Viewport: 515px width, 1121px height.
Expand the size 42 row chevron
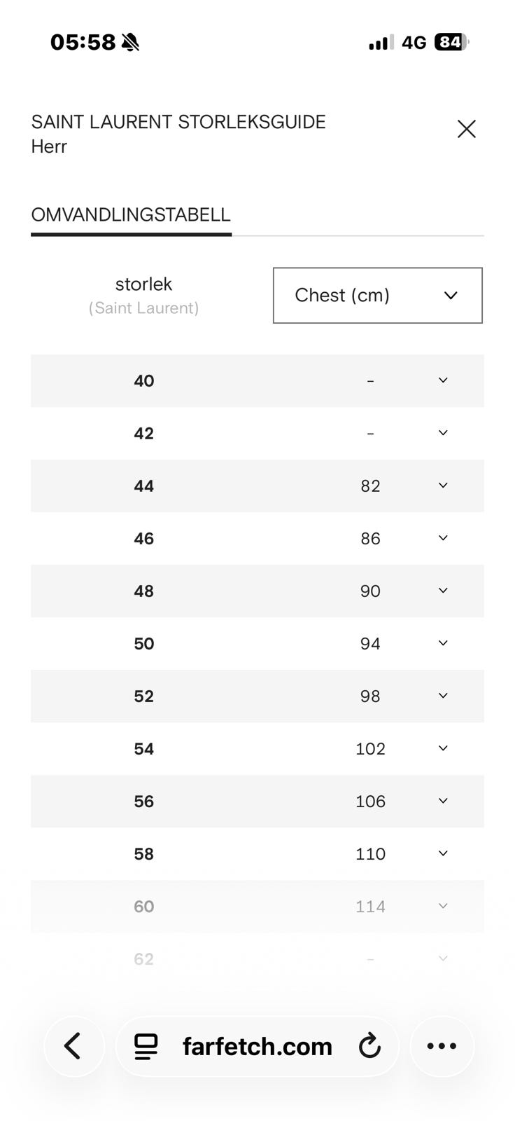443,433
